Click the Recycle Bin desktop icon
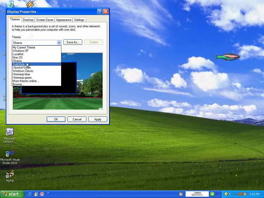This screenshot has height=198, width=264. [x=10, y=4]
